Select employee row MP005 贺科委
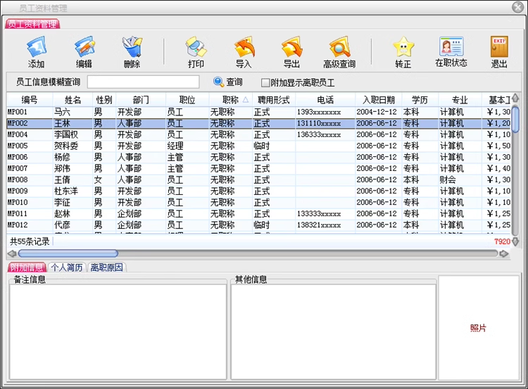Screen dimensions: 528x389 (258, 146)
